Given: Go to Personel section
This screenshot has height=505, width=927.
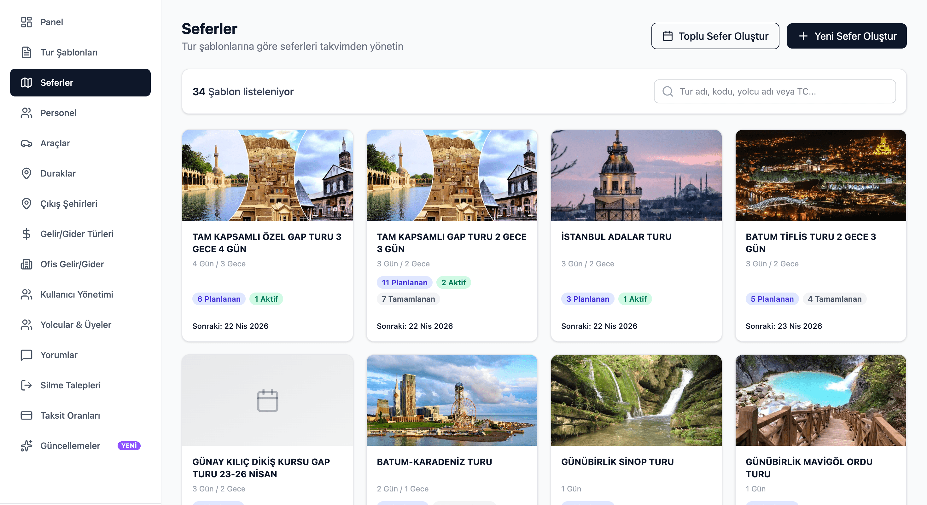Looking at the screenshot, I should click(x=80, y=113).
